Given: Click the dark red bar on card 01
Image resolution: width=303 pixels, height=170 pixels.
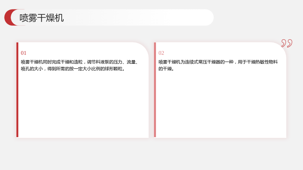Looking at the screenshot, I should click(17, 90).
